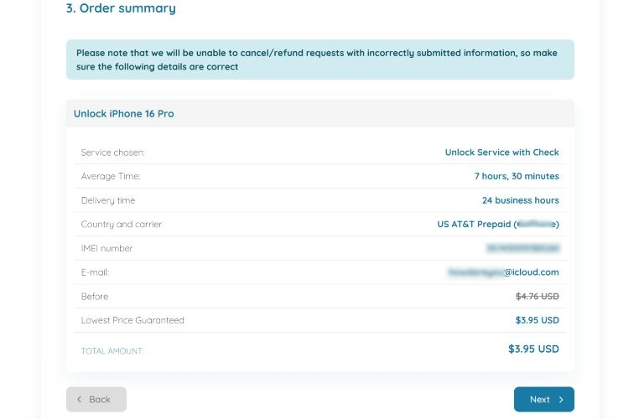This screenshot has width=639, height=419.
Task: Click the "3. Order summary" heading
Action: tap(121, 9)
